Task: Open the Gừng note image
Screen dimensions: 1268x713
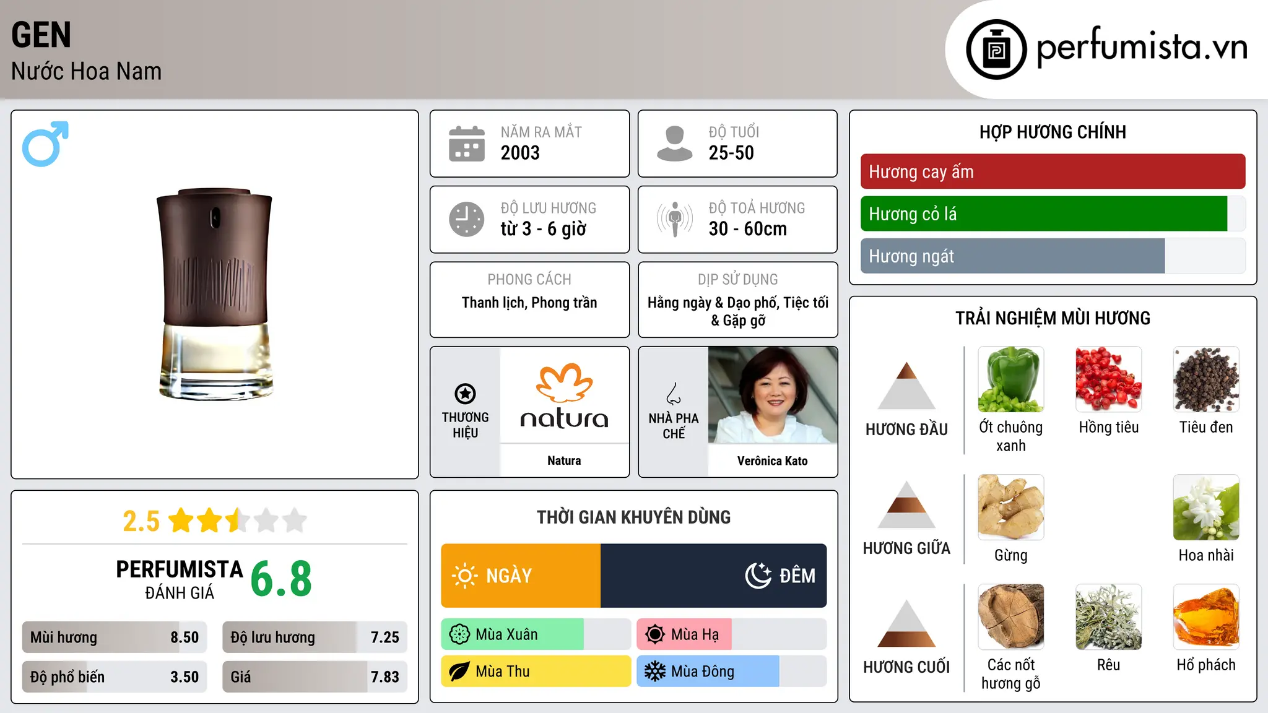Action: pos(1011,508)
